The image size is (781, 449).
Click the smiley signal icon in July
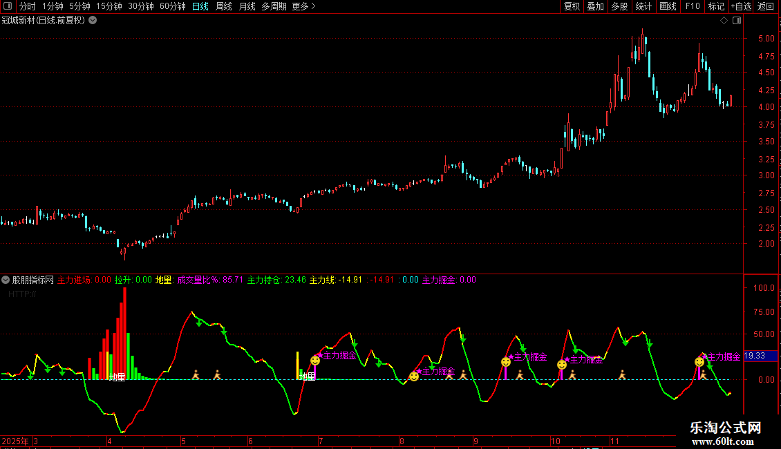[314, 361]
